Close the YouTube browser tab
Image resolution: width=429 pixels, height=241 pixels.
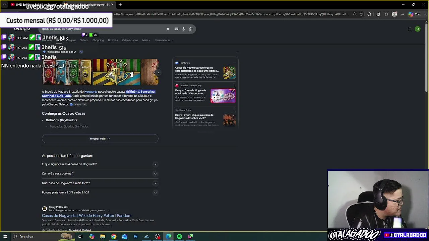point(59,5)
